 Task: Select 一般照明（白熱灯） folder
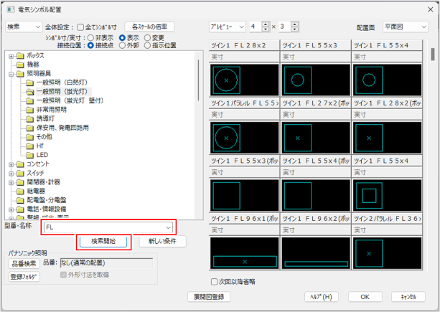(61, 82)
